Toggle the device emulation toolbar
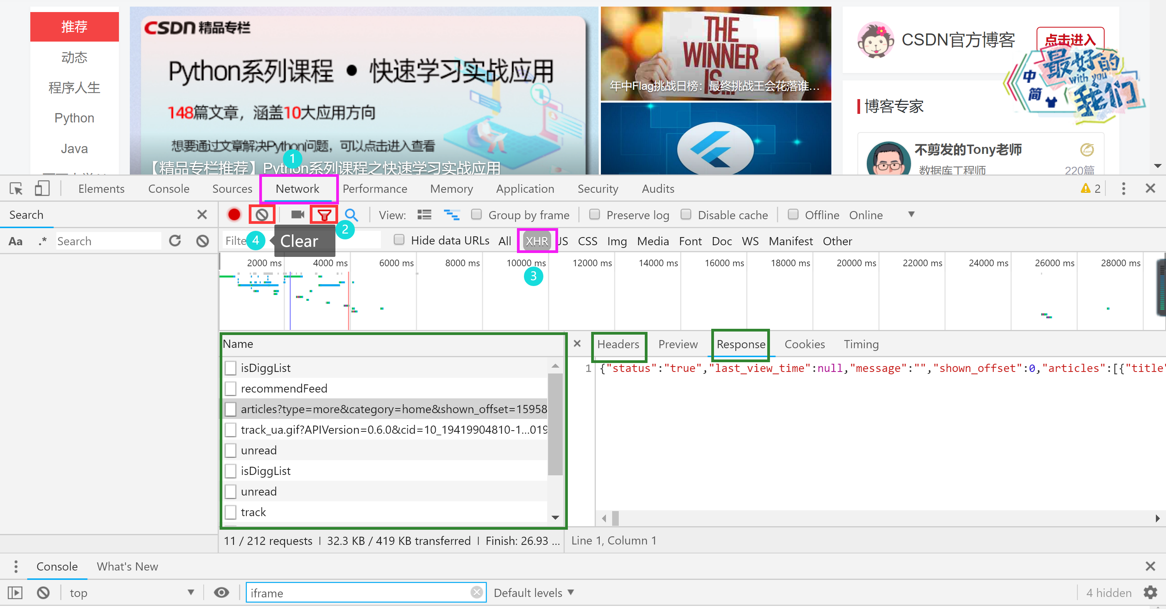Screen dimensions: 1166x609 42,188
